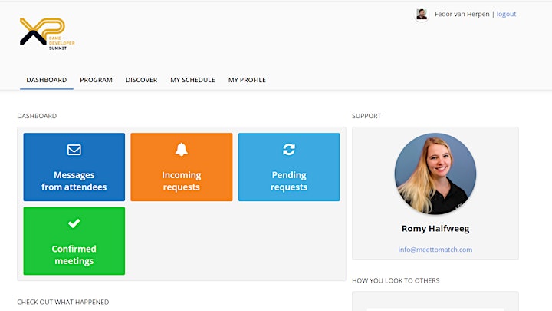Open the Program tab

click(96, 80)
